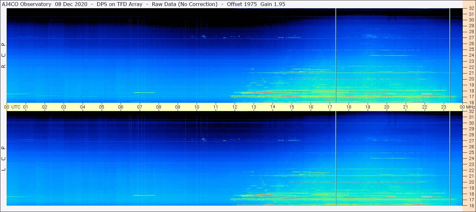Screen dimensions: 476x212
Task: Click the LCP label beside lower spectrogram
Action: click(x=4, y=159)
